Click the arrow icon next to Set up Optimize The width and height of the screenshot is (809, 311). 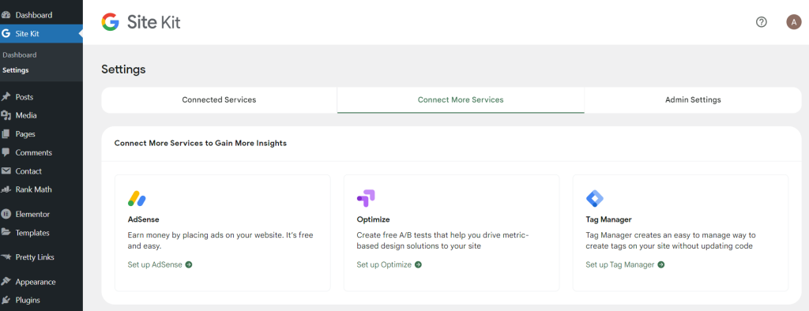(418, 264)
